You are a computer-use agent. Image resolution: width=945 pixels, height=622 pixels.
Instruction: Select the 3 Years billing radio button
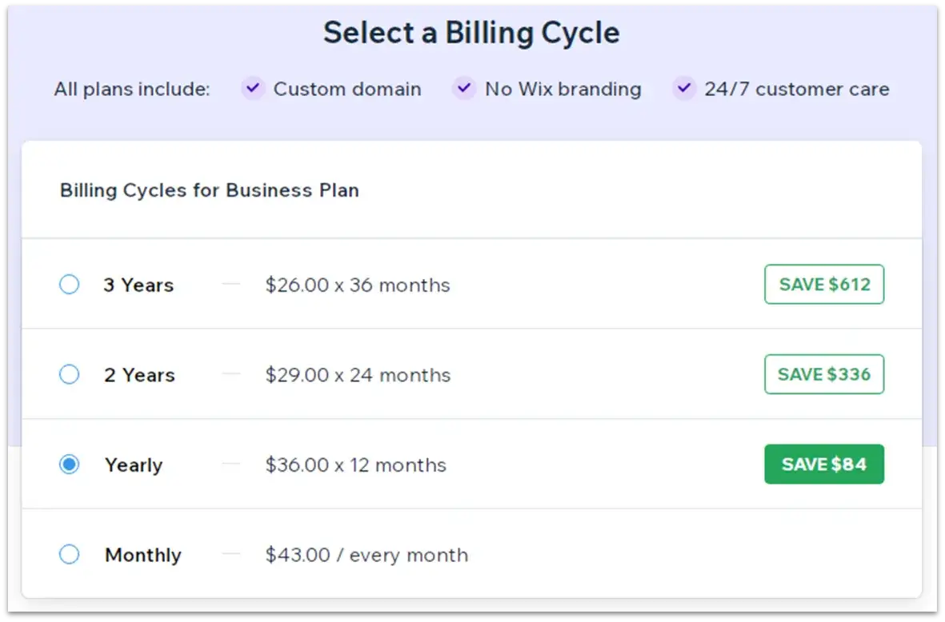(70, 285)
